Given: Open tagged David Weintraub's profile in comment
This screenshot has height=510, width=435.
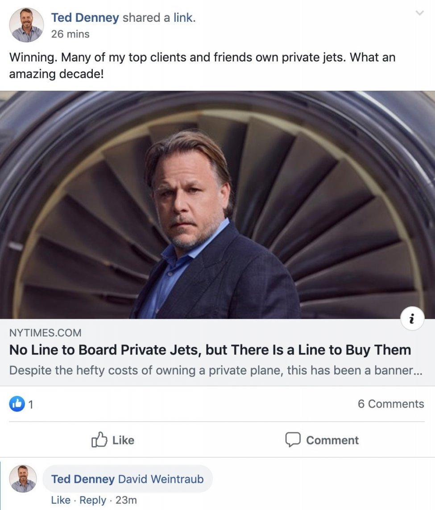Looking at the screenshot, I should click(x=161, y=479).
